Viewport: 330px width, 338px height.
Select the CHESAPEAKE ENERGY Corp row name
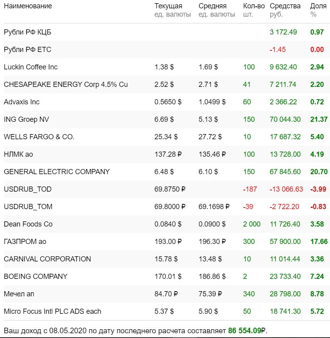click(66, 84)
